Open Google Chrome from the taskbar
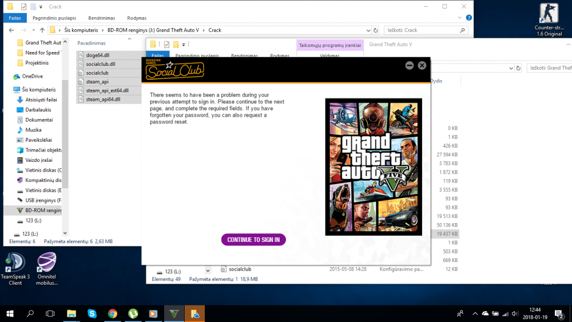The width and height of the screenshot is (572, 322). 112,313
